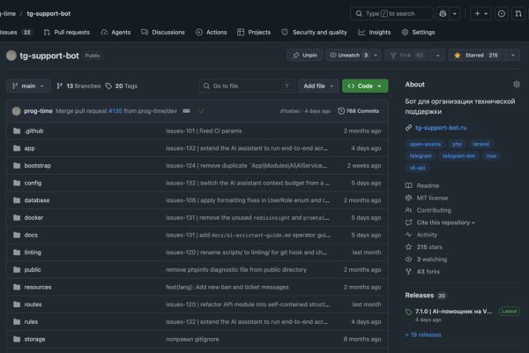Image resolution: width=529 pixels, height=353 pixels.
Task: Open pull request #135 link
Action: click(x=115, y=111)
